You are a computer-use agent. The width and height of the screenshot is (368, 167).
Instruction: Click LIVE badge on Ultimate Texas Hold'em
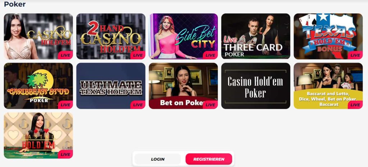(138, 105)
